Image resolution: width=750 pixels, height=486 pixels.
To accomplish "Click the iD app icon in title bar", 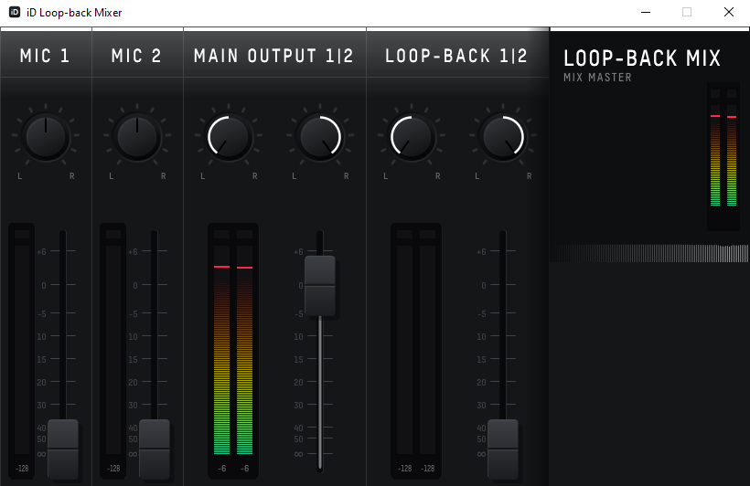I will coord(15,12).
